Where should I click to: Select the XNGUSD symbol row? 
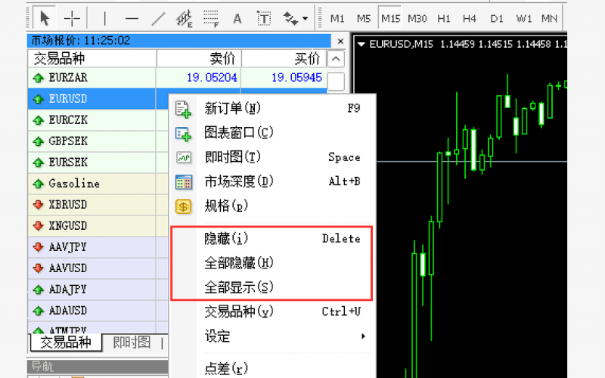click(98, 226)
